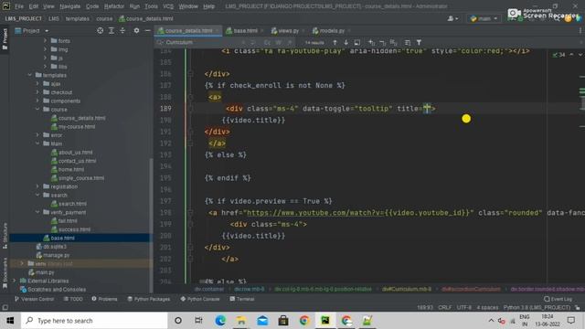
Task: Open search results in Find window
Action: tap(357, 43)
